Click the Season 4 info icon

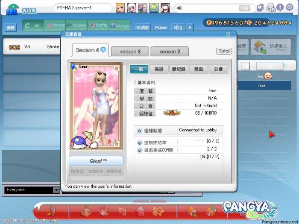(103, 50)
